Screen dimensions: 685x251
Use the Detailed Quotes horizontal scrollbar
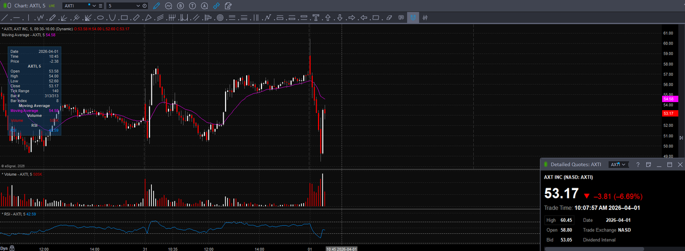594,249
